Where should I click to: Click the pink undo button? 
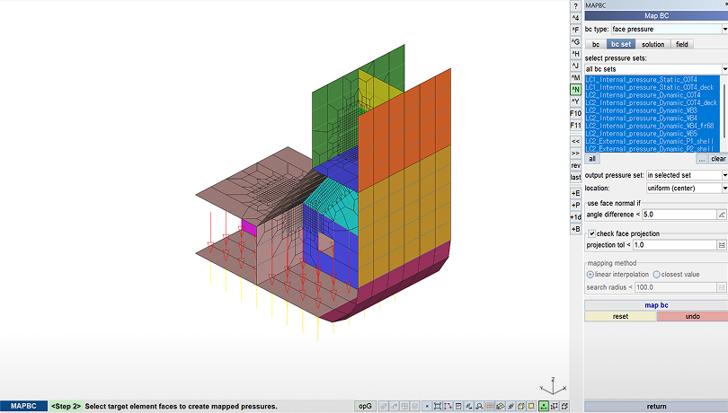[x=692, y=317]
